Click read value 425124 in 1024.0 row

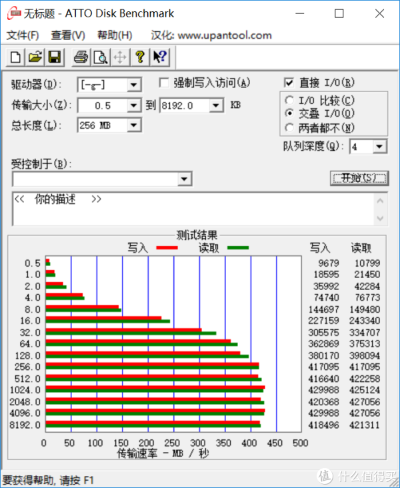click(365, 389)
